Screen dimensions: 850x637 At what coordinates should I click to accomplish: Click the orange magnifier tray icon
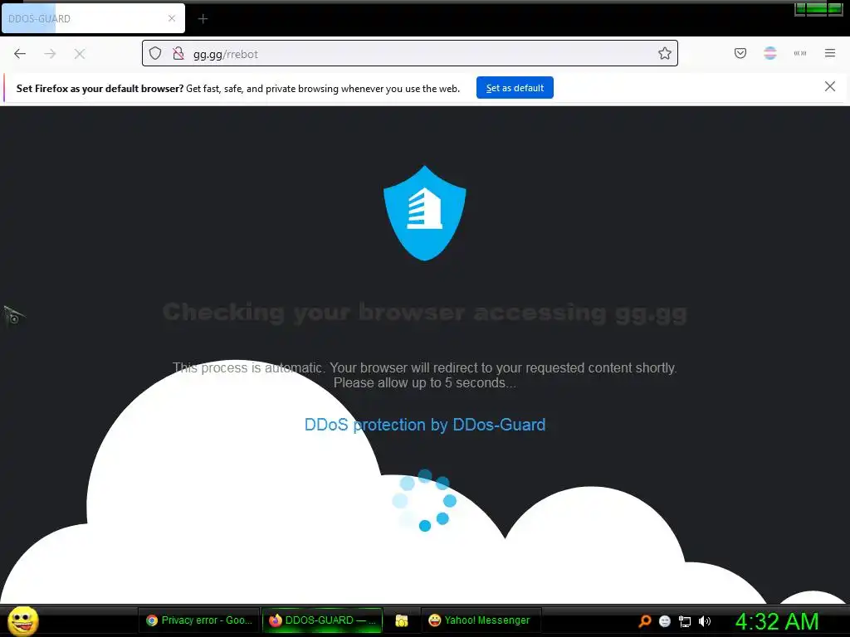[x=644, y=621]
